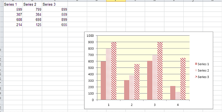Click category label 4 on horizontal axis

[x=178, y=105]
